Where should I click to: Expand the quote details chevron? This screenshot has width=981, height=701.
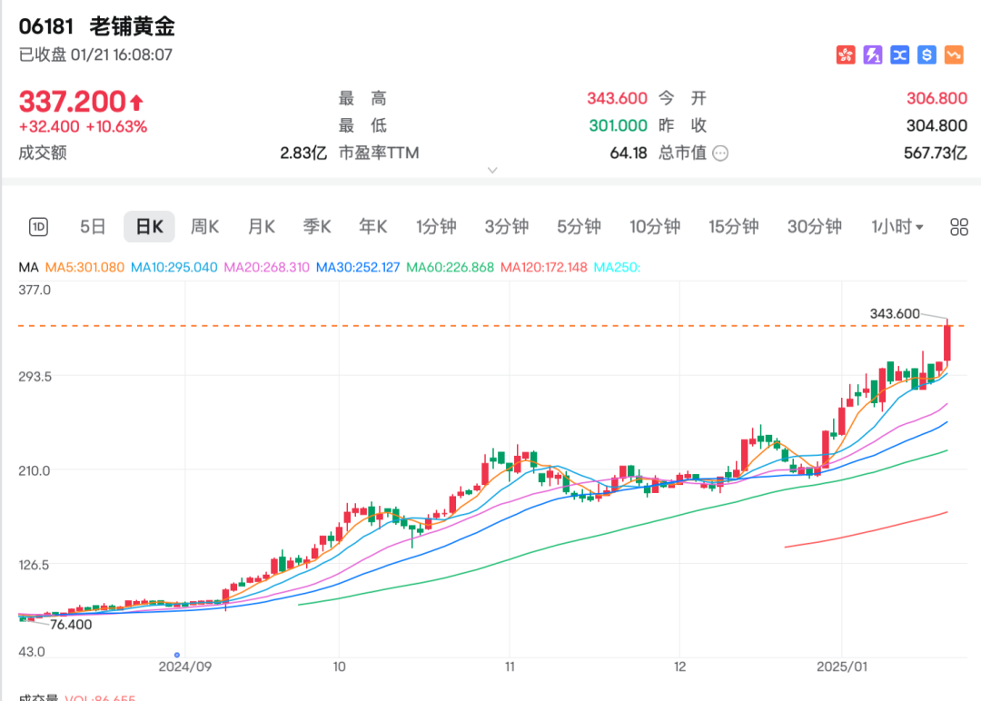[x=492, y=170]
